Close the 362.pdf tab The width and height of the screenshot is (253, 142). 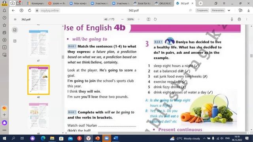pos(193,3)
